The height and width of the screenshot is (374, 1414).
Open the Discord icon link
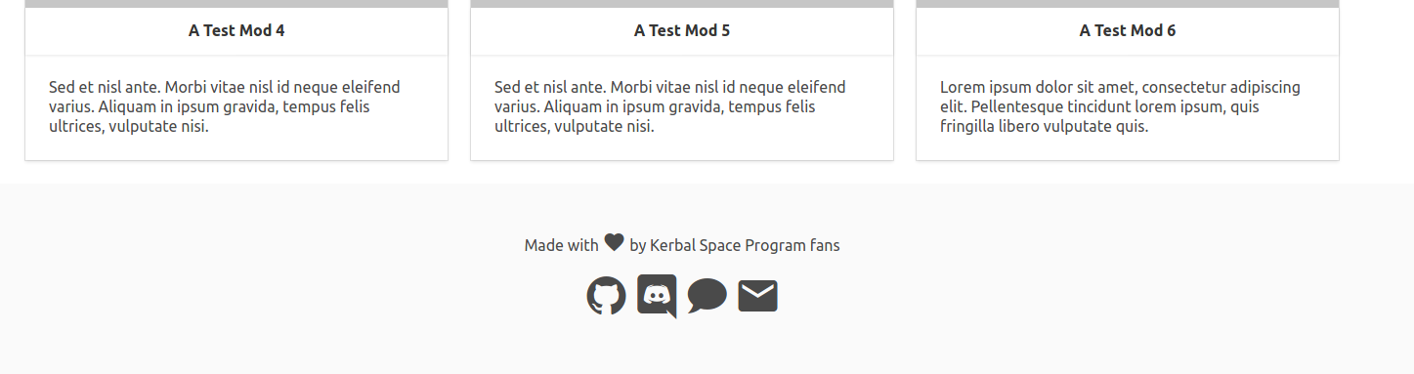pyautogui.click(x=657, y=296)
